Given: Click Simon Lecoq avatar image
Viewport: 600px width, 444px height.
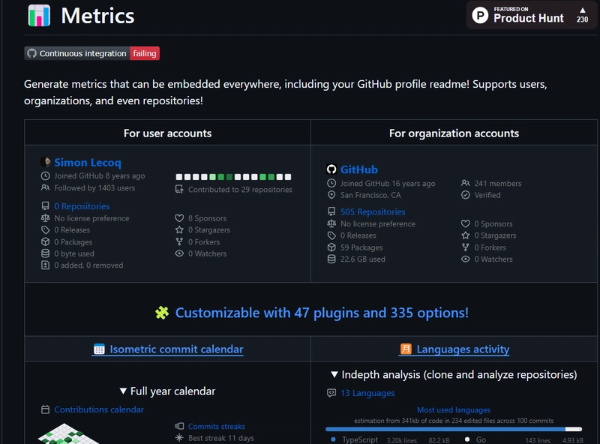Looking at the screenshot, I should (46, 162).
